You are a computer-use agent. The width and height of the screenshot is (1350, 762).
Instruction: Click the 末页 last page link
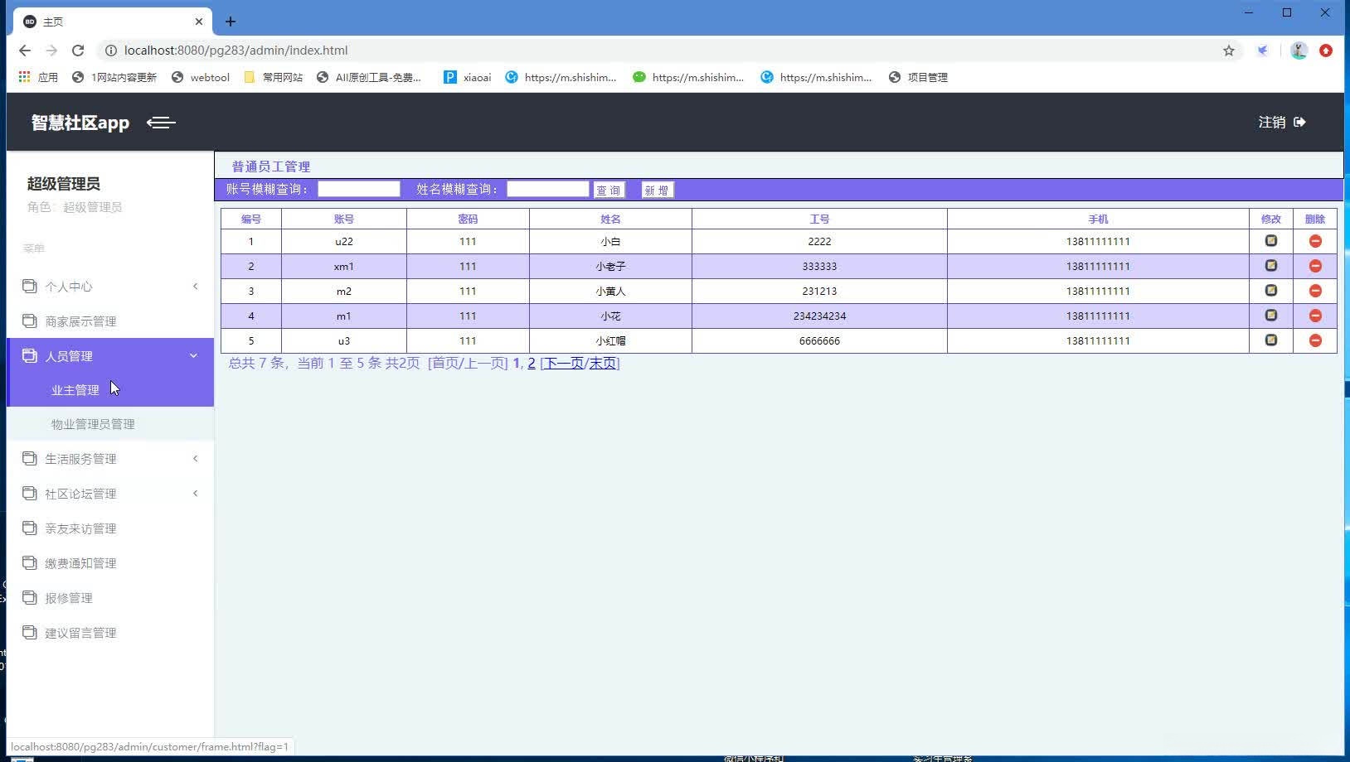click(x=603, y=363)
